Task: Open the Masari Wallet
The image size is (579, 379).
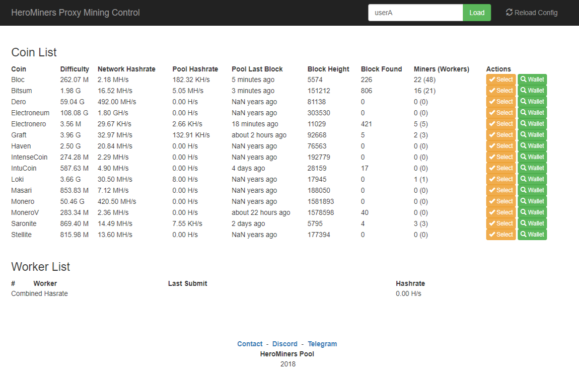Action: pos(532,190)
